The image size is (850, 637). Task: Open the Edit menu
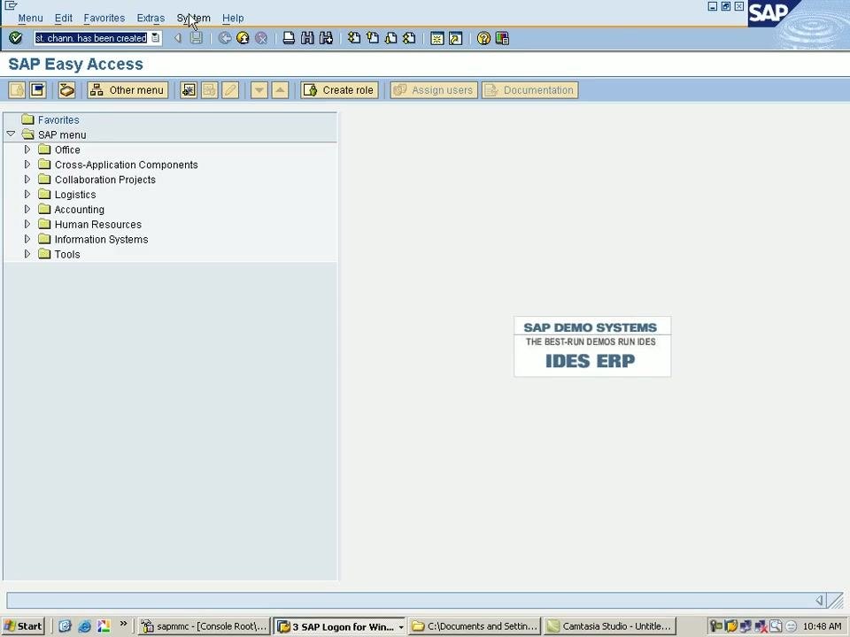(x=64, y=18)
